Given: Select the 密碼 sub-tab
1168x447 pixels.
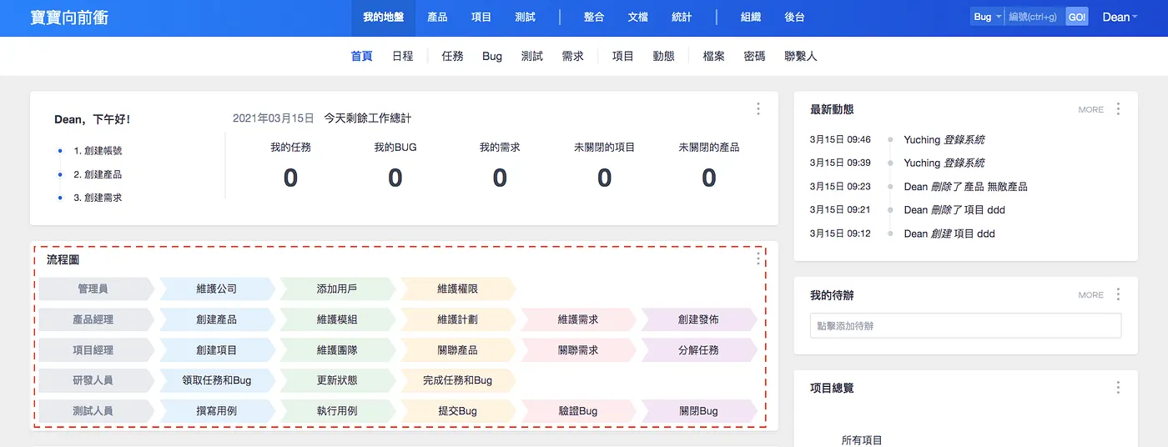Looking at the screenshot, I should tap(754, 56).
